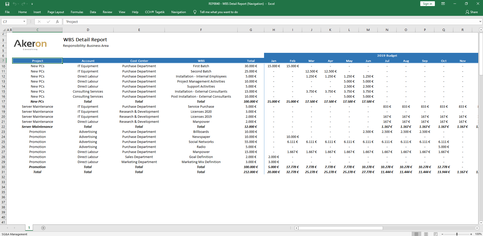Open Ribbon Display Options icon

[x=443, y=4]
